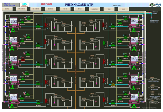
Task: Open the ALARM page button
Action: (x=124, y=9)
